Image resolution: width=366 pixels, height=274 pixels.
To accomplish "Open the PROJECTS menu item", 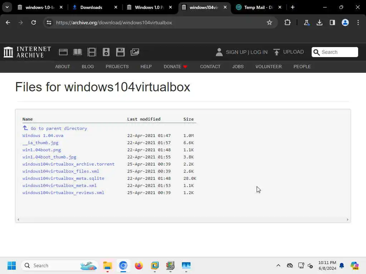I will (117, 67).
